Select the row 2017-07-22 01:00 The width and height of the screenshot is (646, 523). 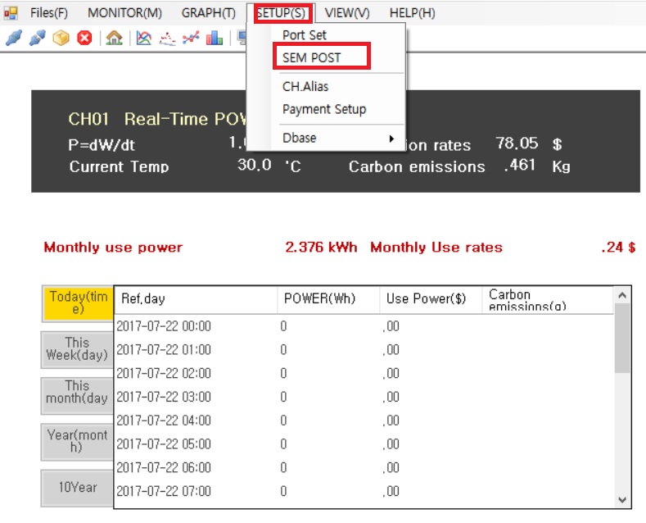pos(364,350)
